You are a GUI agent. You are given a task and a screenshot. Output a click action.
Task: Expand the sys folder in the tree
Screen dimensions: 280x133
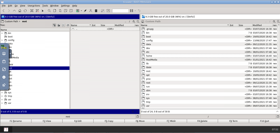point(2,92)
